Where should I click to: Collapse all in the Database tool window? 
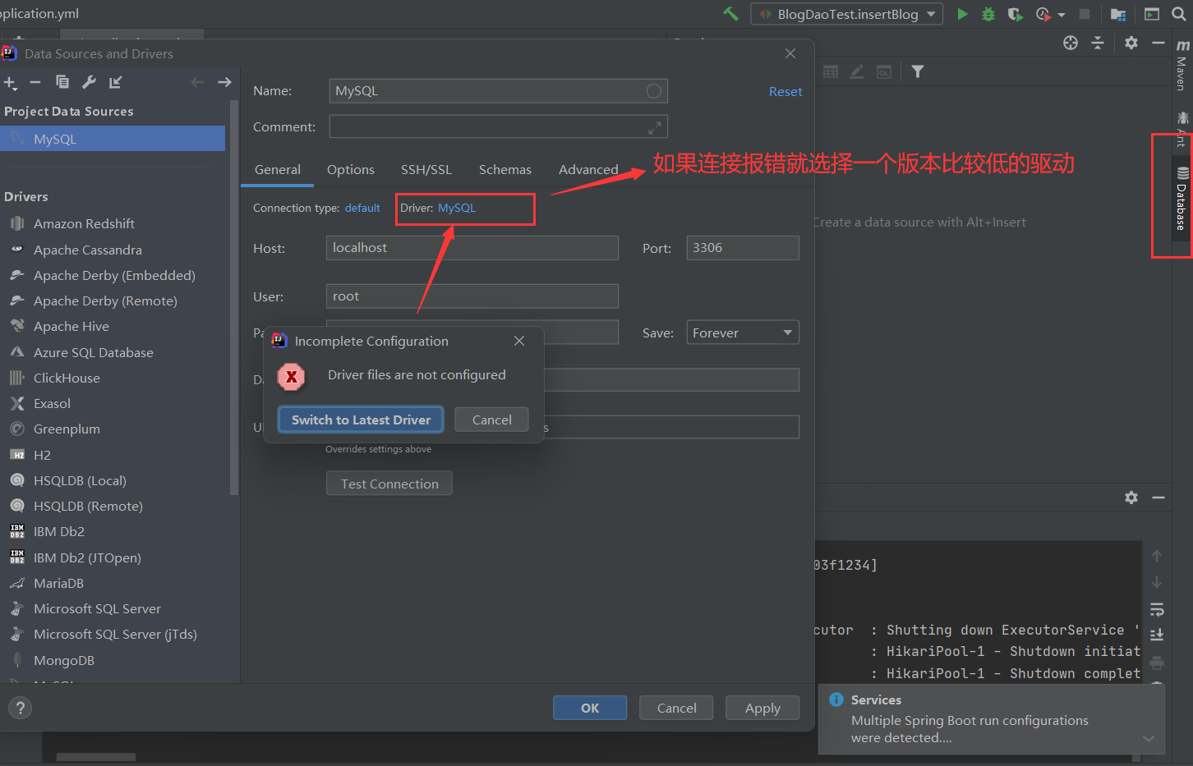[1098, 43]
